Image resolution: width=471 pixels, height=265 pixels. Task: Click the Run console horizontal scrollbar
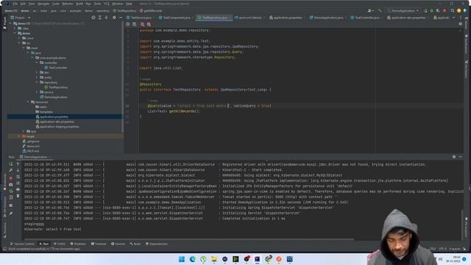(x=189, y=239)
